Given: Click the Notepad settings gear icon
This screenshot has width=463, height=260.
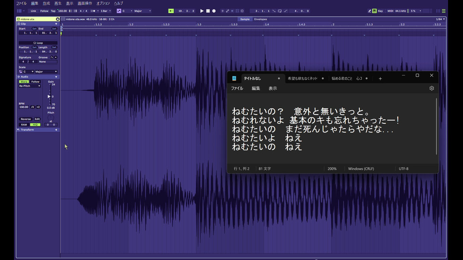Looking at the screenshot, I should pyautogui.click(x=432, y=88).
